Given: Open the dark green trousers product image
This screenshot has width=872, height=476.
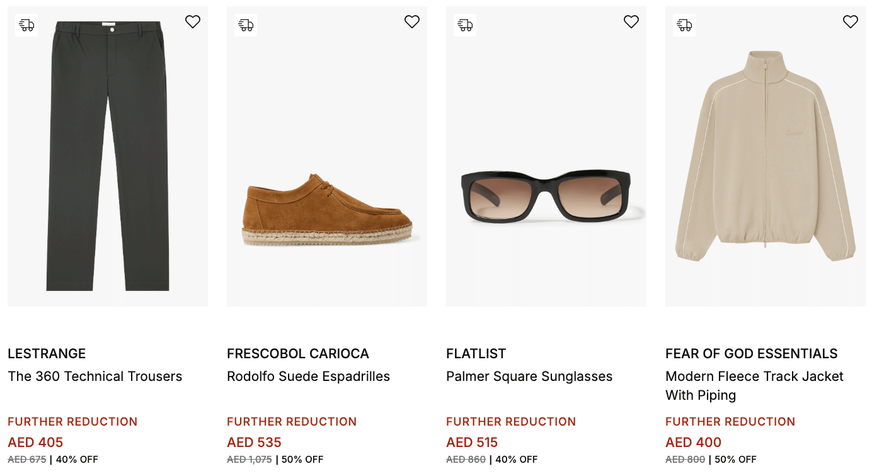Looking at the screenshot, I should 108,156.
